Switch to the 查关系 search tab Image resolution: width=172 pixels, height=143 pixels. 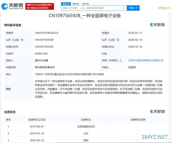(86, 4)
